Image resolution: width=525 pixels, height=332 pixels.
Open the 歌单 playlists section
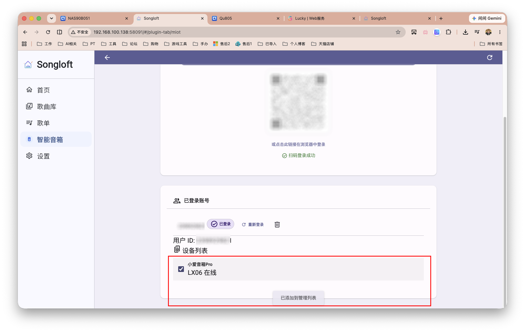pyautogui.click(x=56, y=123)
